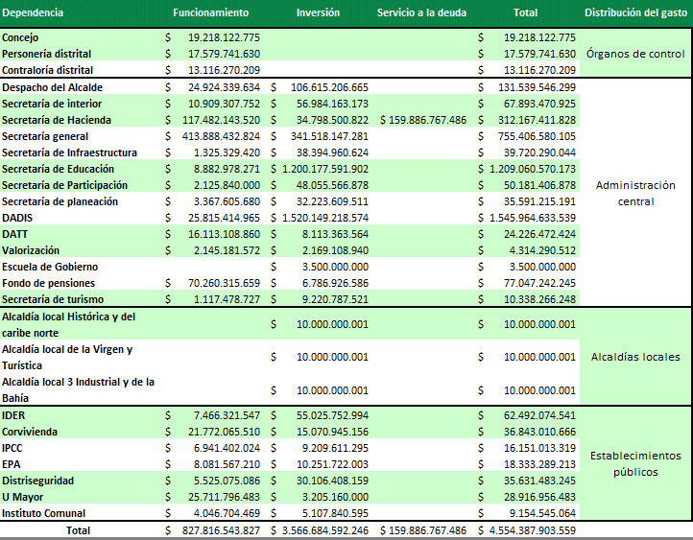Click the Instituto Comunal cell

(44, 513)
